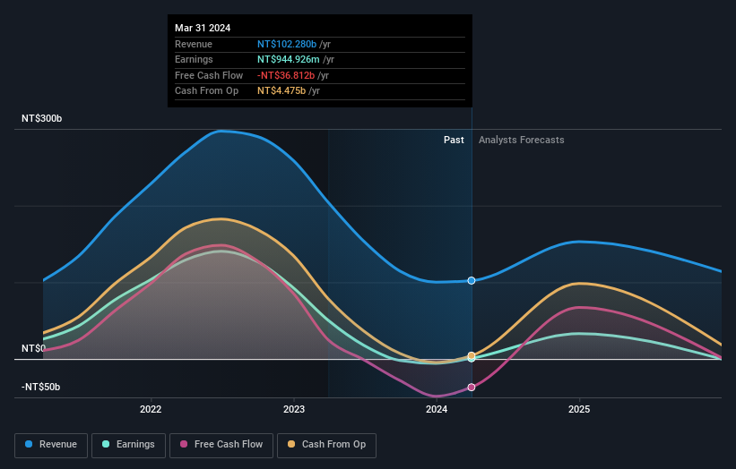Toggle the Free Cash Flow legend button
Screen dimensions: 736x469
point(221,445)
